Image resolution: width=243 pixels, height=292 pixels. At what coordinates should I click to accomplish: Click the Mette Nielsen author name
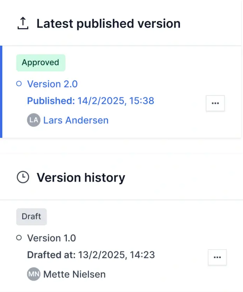tap(74, 274)
